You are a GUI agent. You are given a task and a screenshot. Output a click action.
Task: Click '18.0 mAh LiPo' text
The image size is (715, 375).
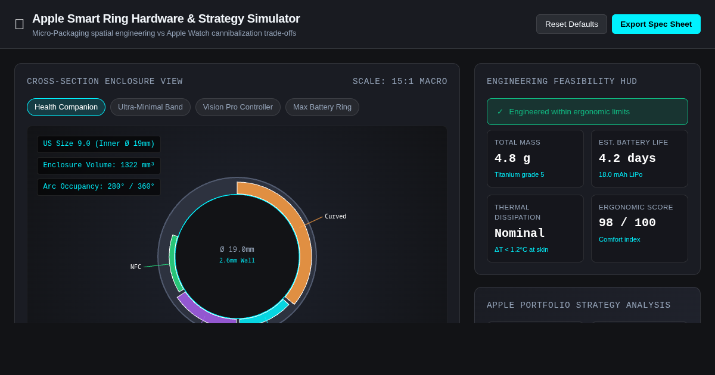621,174
